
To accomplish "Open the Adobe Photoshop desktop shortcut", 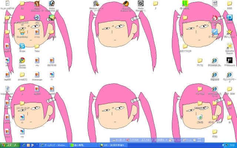I will pos(51,4).
